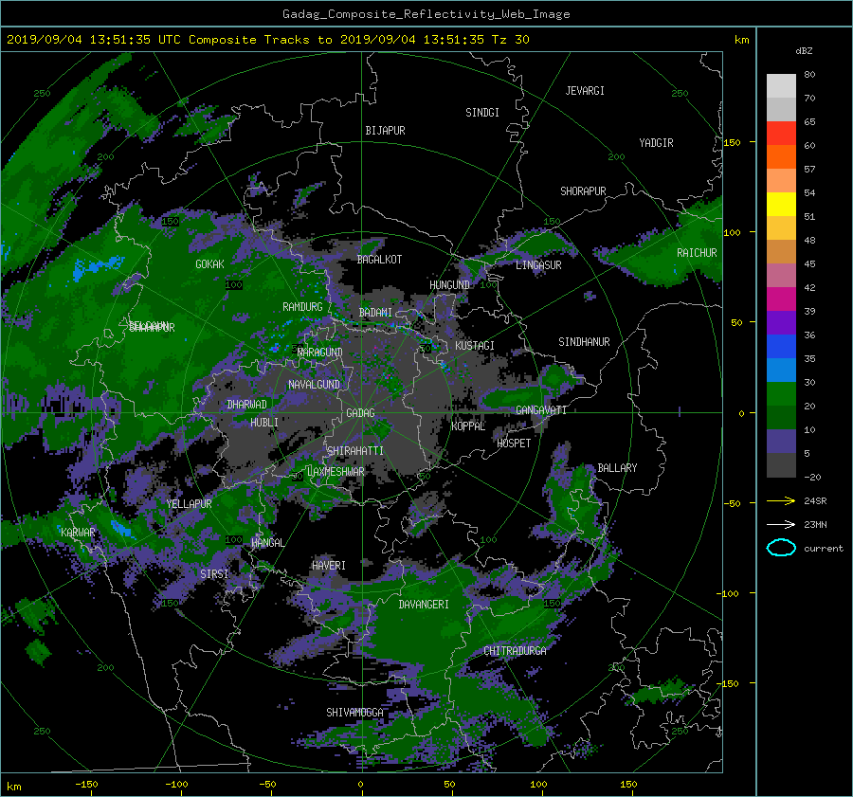853x797 pixels.
Task: Click the SIRSI city label
Action: pyautogui.click(x=214, y=574)
